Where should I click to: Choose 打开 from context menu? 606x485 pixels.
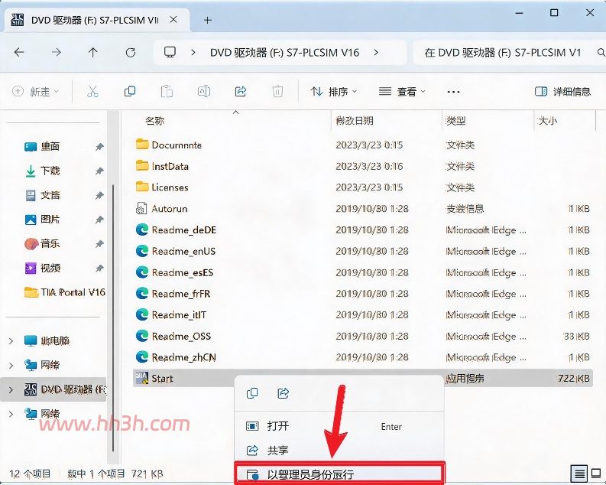click(x=339, y=426)
